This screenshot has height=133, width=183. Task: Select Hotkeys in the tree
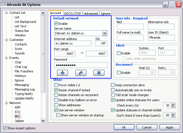click(20, 76)
